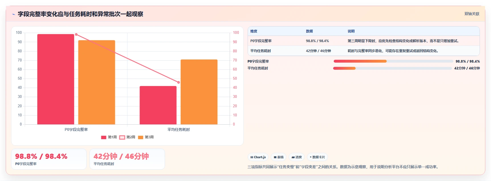Click the 98.8% / 98.4% table cell

[x=317, y=41]
